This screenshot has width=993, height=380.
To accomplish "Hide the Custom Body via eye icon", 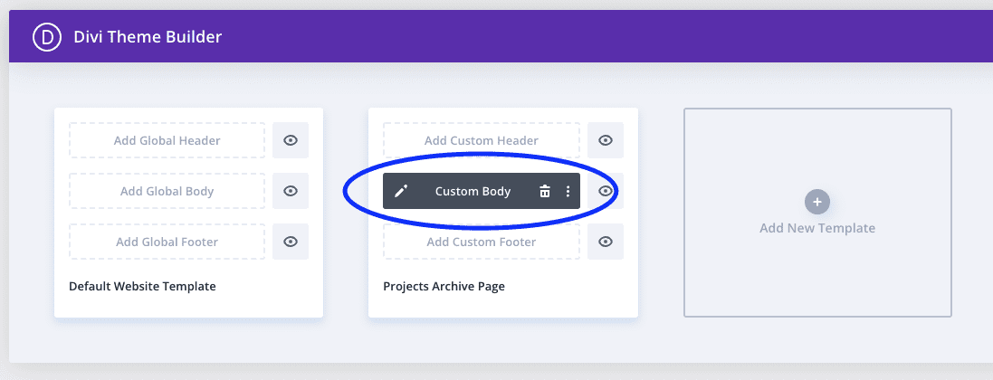I will (606, 191).
